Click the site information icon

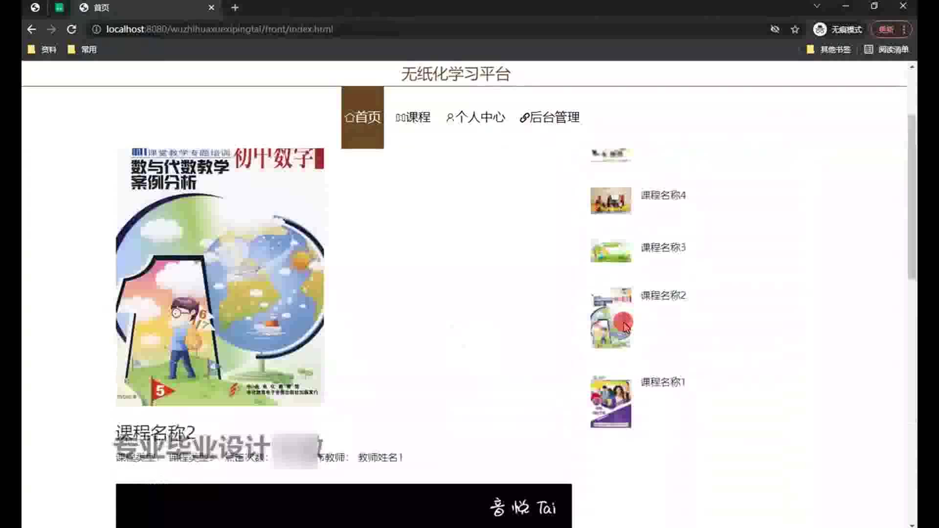point(96,29)
